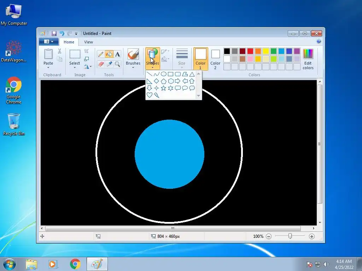The height and width of the screenshot is (271, 362).
Task: Click the Crop icon in Image group
Action: click(x=86, y=51)
